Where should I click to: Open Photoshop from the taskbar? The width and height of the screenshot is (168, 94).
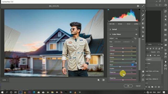[x=20, y=92]
